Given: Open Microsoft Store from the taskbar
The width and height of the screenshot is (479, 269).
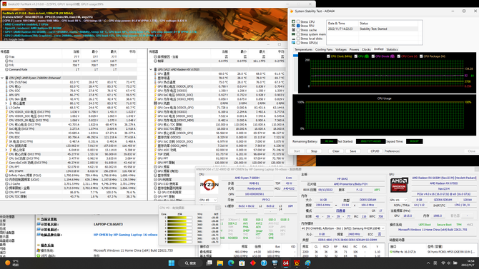Looking at the screenshot, I should [x=242, y=263].
